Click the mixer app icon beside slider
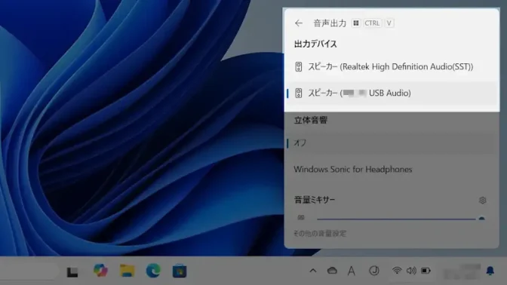The image size is (507, 285). click(x=301, y=218)
